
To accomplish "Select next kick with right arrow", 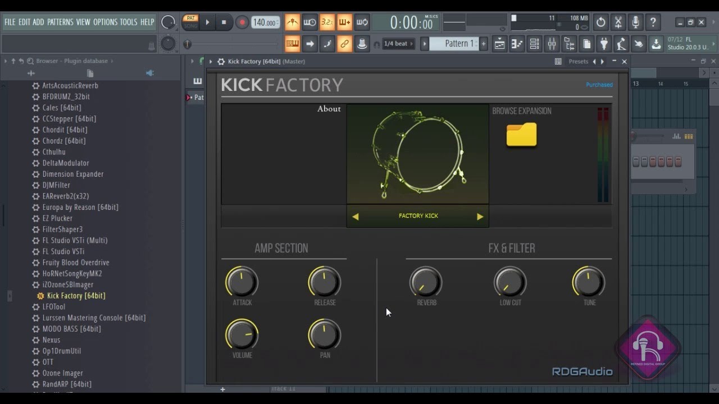I will click(480, 217).
